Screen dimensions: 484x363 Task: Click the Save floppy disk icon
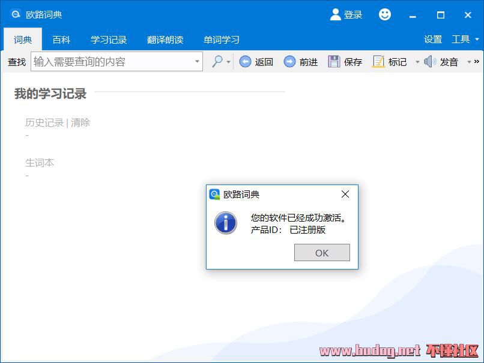point(334,62)
